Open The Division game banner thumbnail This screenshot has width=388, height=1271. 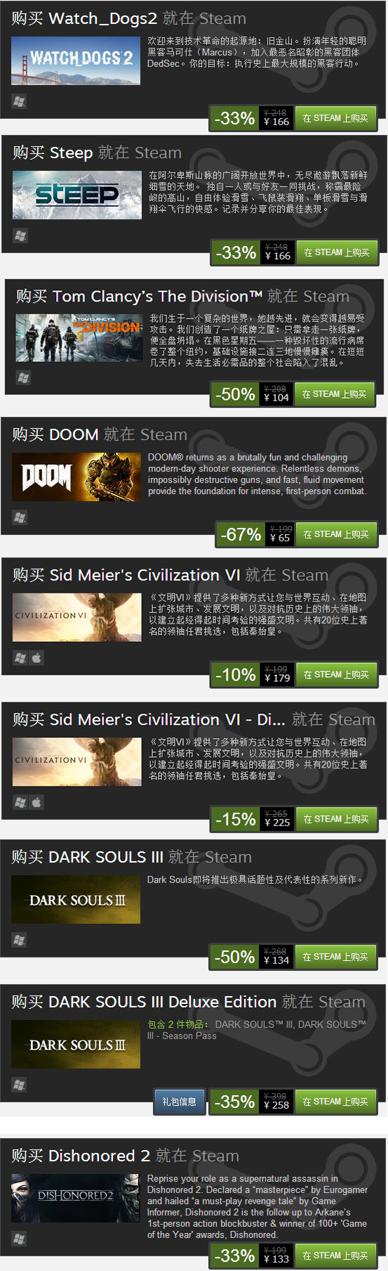click(x=80, y=337)
